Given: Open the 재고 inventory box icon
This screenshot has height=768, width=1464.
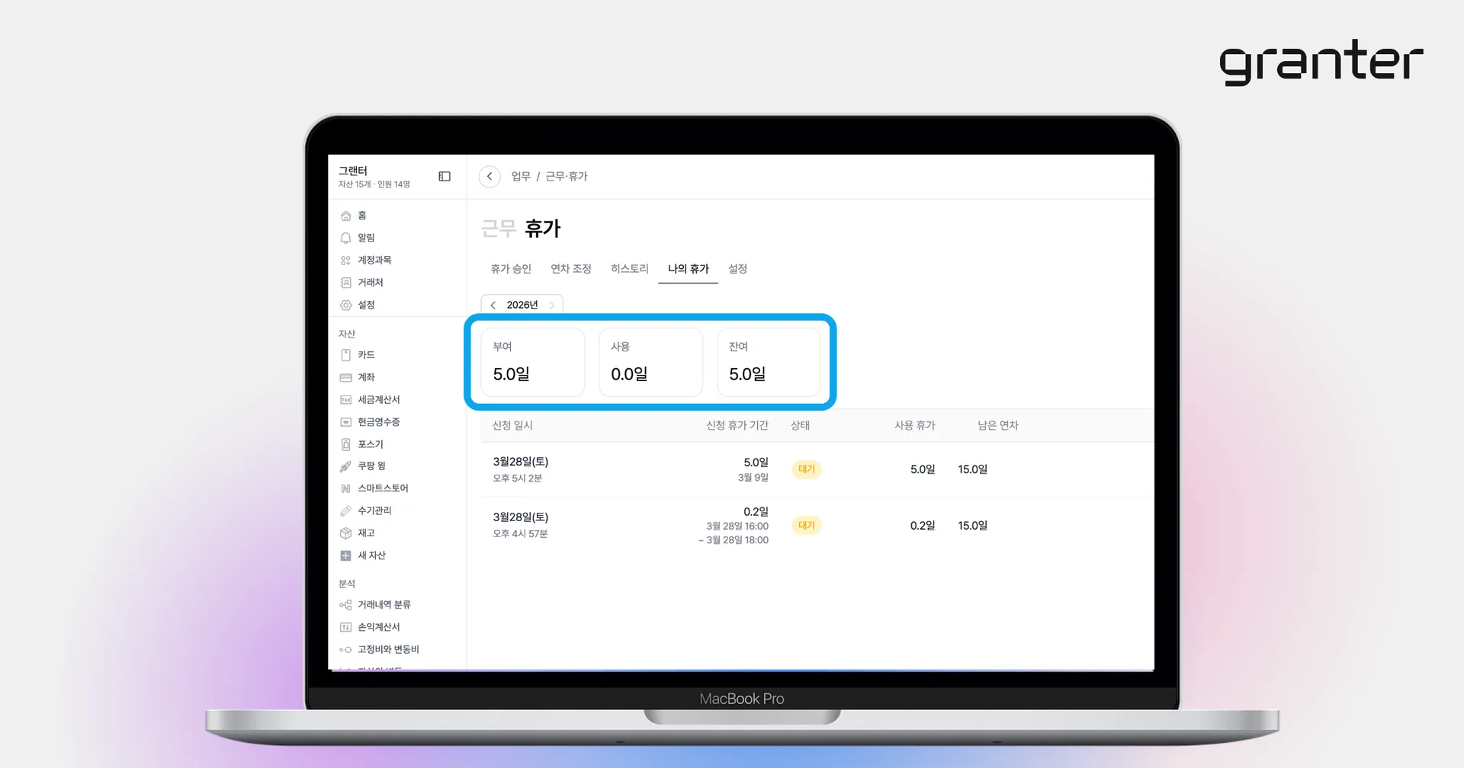Looking at the screenshot, I should (345, 533).
